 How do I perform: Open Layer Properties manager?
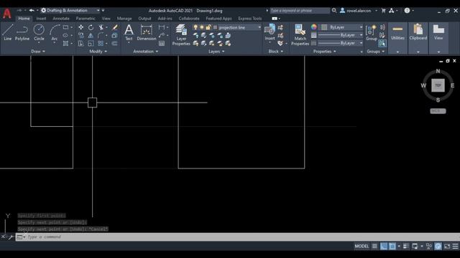click(x=181, y=35)
